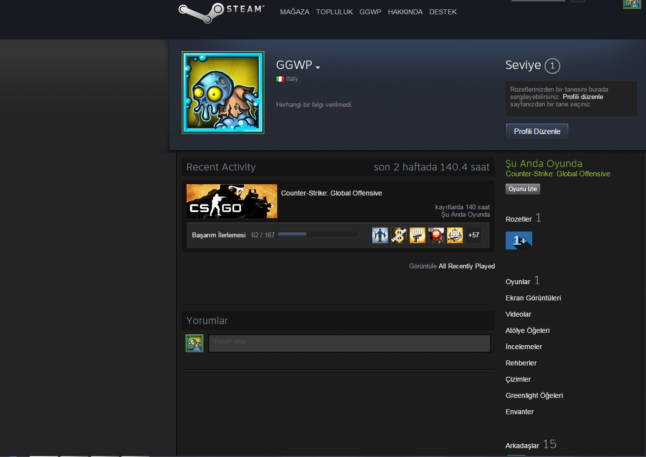Open the HAKKINDA menu item
Screen dimensions: 646x457
pos(405,12)
